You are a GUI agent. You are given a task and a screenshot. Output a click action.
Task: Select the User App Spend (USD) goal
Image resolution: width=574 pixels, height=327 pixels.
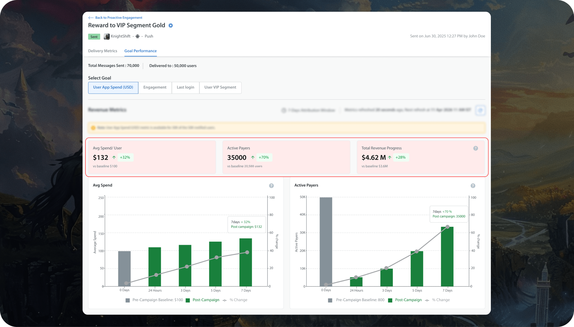(x=113, y=88)
